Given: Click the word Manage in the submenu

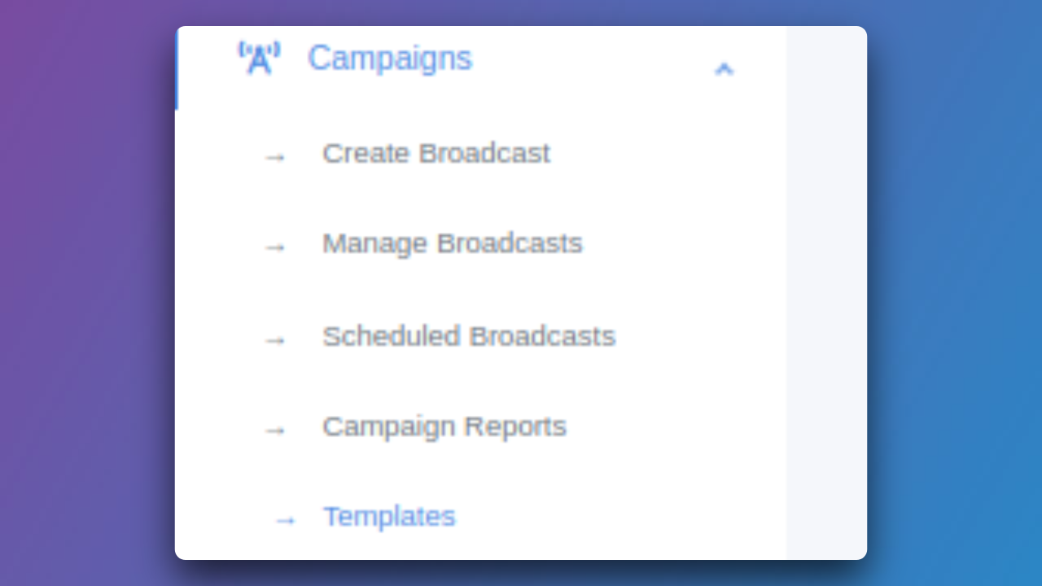Looking at the screenshot, I should click(374, 244).
